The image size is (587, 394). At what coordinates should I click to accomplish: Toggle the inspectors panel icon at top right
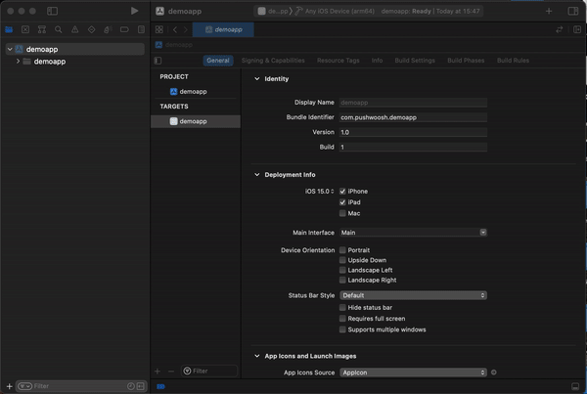point(574,11)
